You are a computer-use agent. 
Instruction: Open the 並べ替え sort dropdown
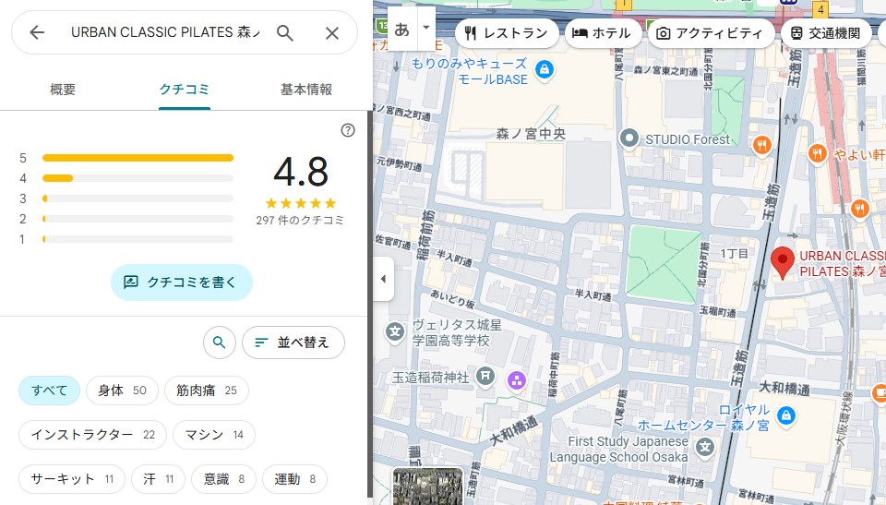(293, 343)
